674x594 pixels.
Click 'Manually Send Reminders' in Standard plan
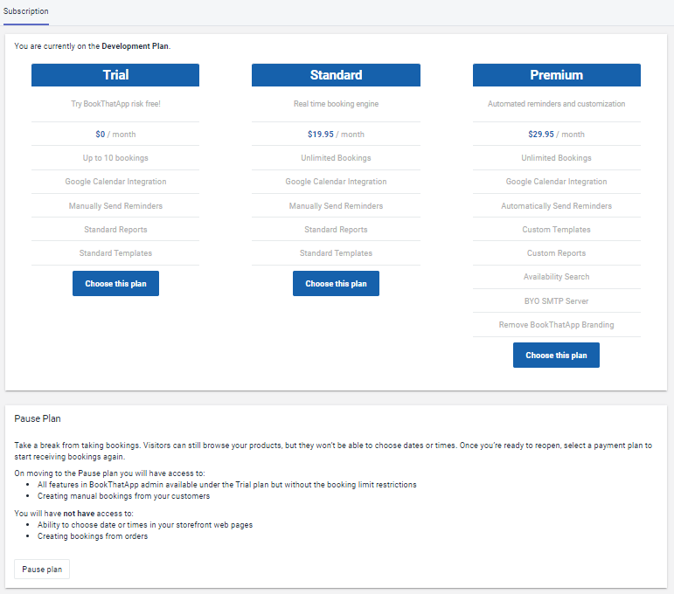[337, 206]
